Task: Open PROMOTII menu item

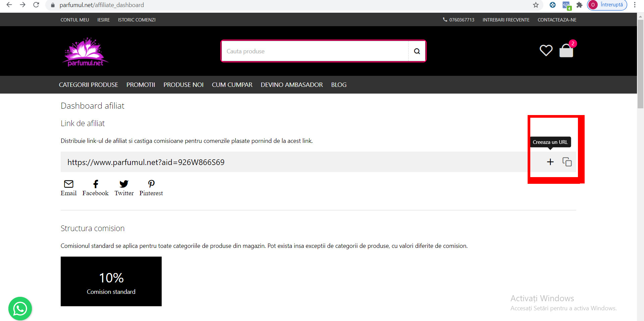Action: [x=141, y=85]
